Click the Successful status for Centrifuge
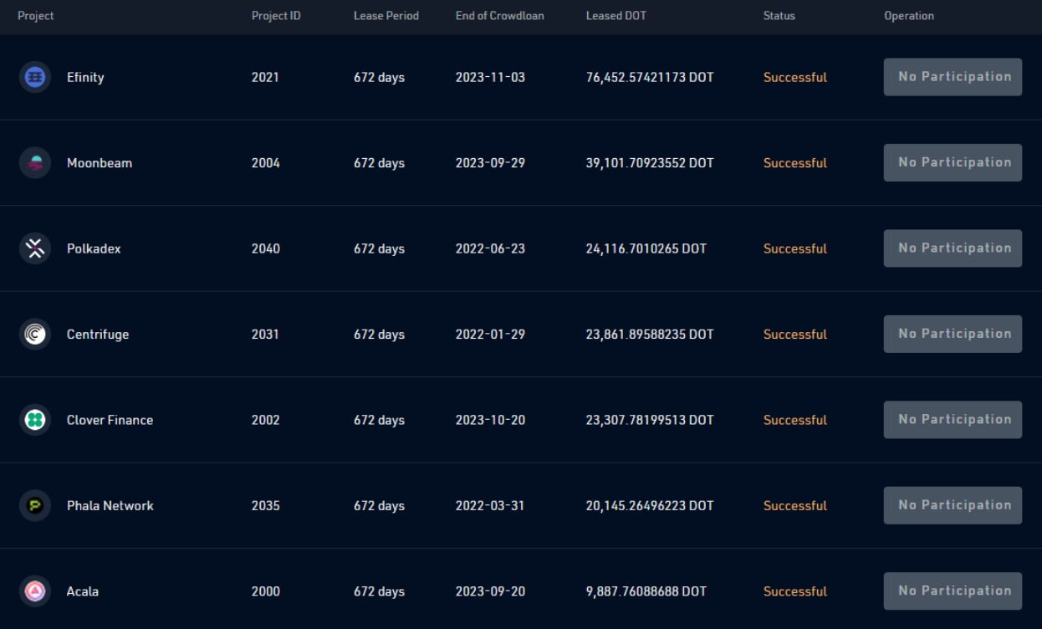This screenshot has width=1042, height=629. point(794,333)
